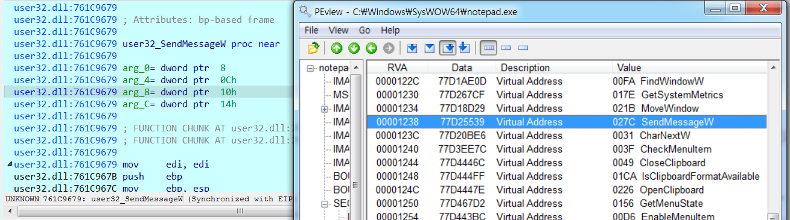Image resolution: width=790 pixels, height=220 pixels.
Task: Sort by the Value column header
Action: point(689,68)
